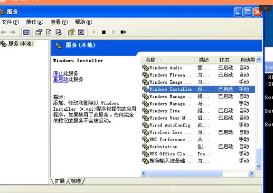Open the 查看(V) menu
This screenshot has width=273, height=193.
(59, 22)
